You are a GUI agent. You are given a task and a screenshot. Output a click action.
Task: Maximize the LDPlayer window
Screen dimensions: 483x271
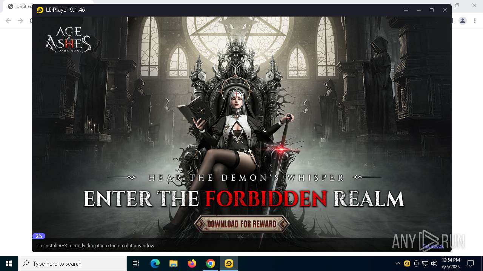(x=432, y=10)
